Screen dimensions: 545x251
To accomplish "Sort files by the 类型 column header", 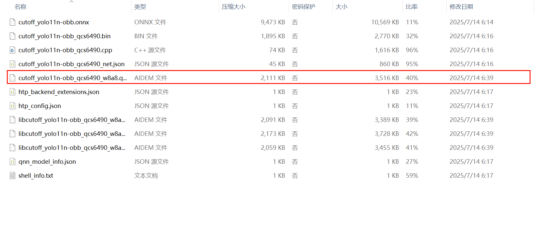I will click(x=140, y=7).
